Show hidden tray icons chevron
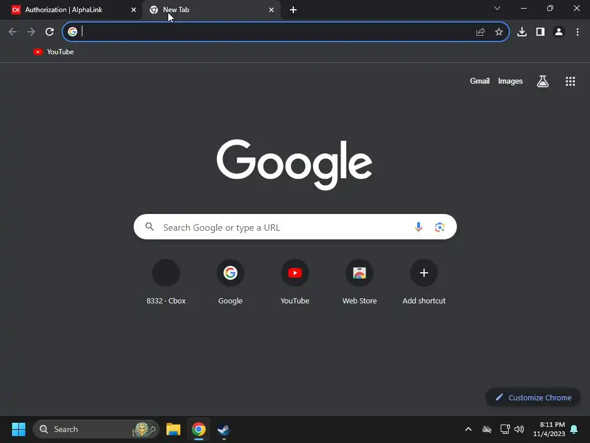Screen dimensions: 590x443 coord(468,429)
